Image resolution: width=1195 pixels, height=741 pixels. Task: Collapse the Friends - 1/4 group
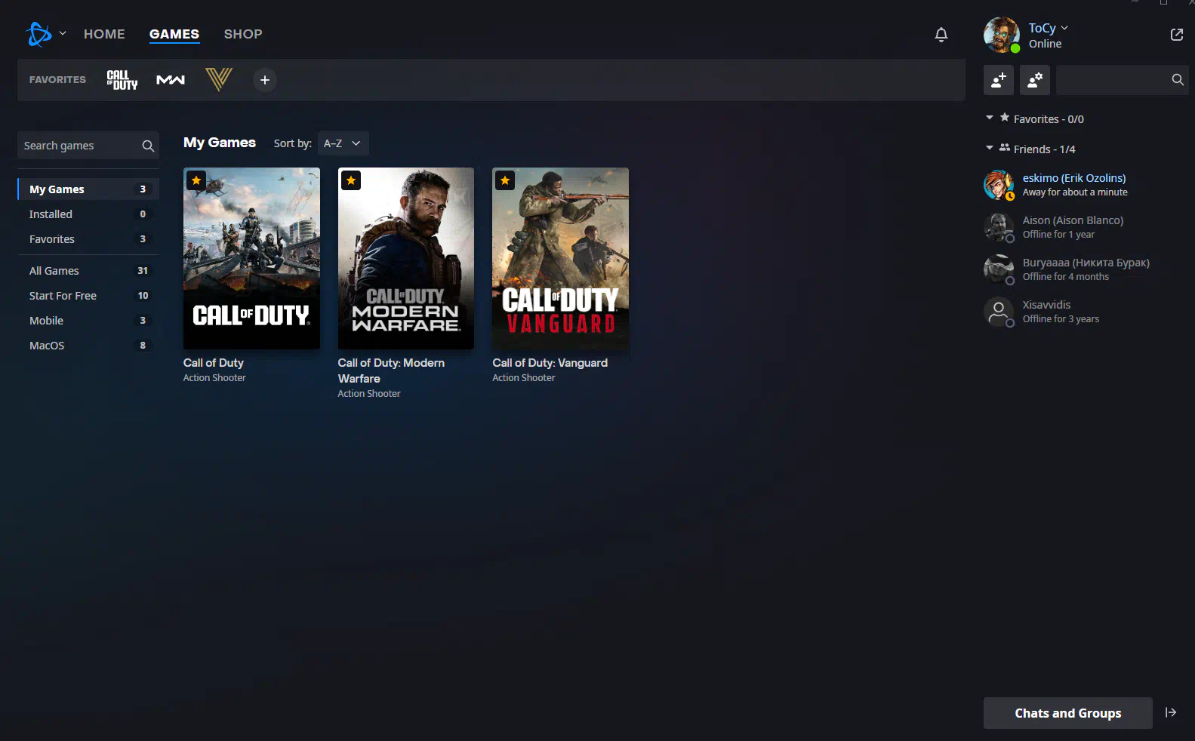coord(990,149)
